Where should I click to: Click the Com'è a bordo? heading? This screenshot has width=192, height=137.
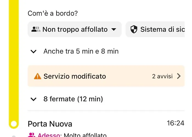coord(53,13)
